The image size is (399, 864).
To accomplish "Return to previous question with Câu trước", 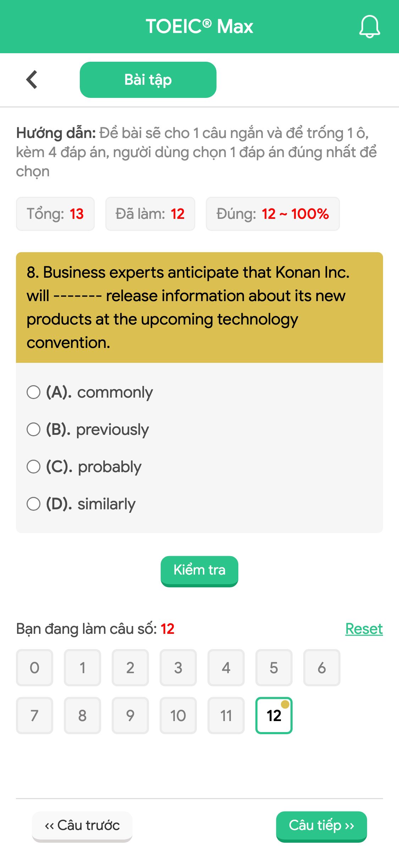I will tap(82, 825).
